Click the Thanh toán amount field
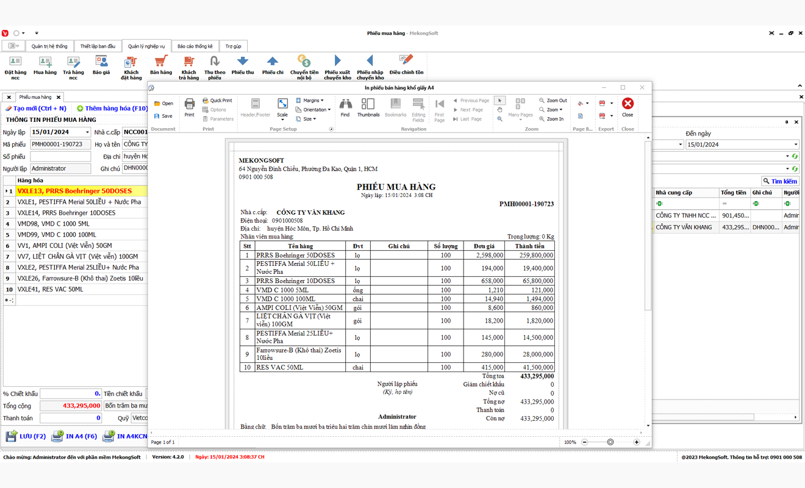The image size is (805, 488). tap(71, 418)
